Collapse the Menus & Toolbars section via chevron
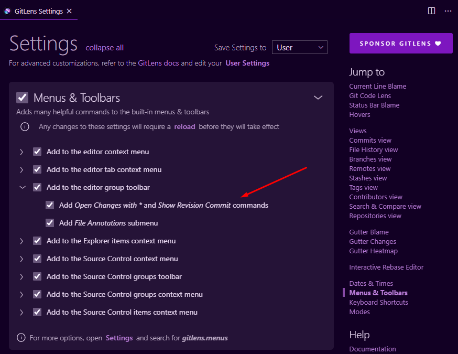 318,97
